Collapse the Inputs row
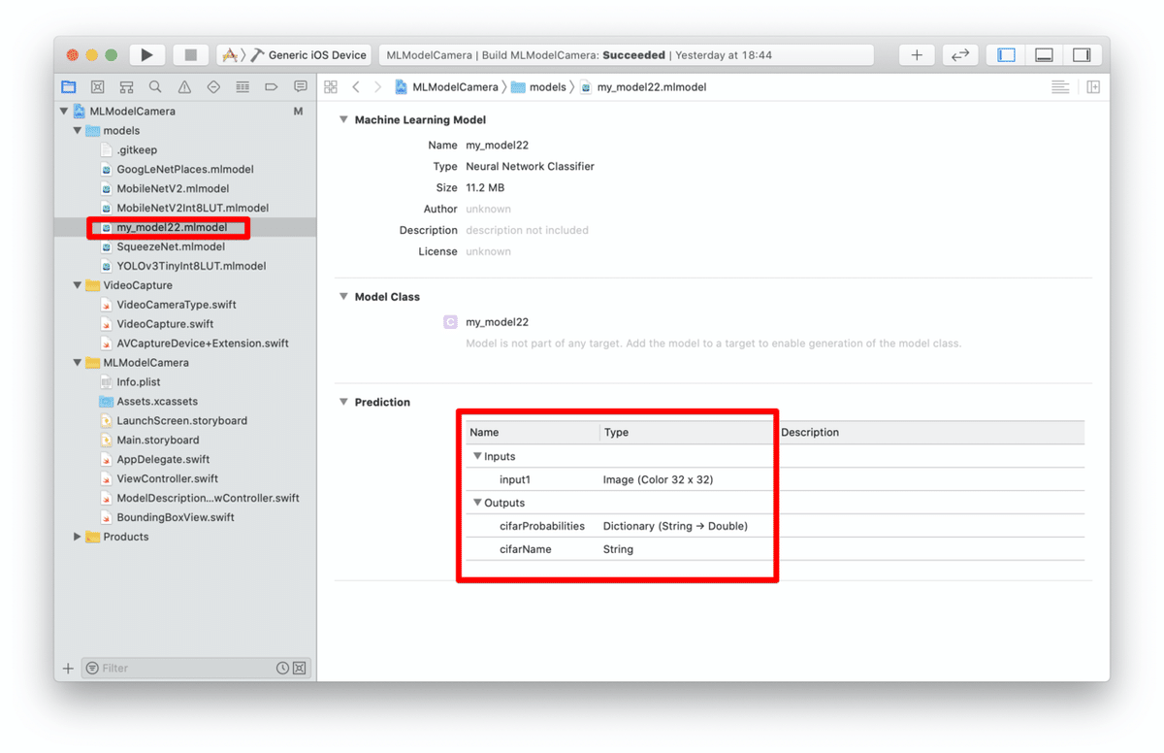 [x=477, y=456]
